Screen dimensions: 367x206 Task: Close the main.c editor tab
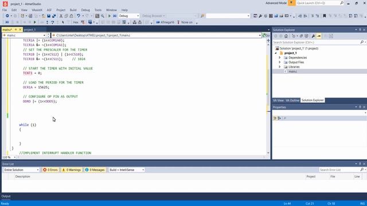pyautogui.click(x=20, y=29)
